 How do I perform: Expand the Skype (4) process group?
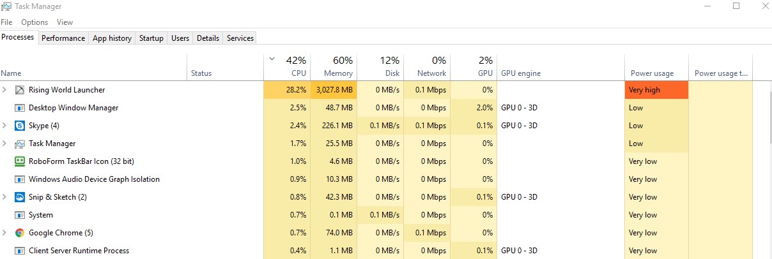[5, 126]
